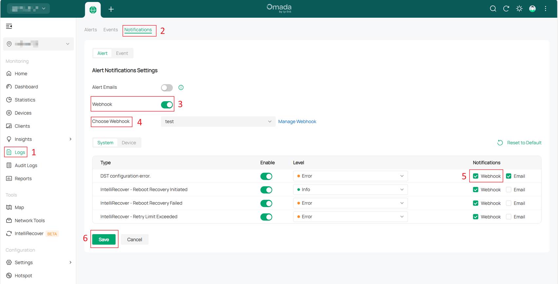Click the Clients icon in sidebar

[x=9, y=126]
